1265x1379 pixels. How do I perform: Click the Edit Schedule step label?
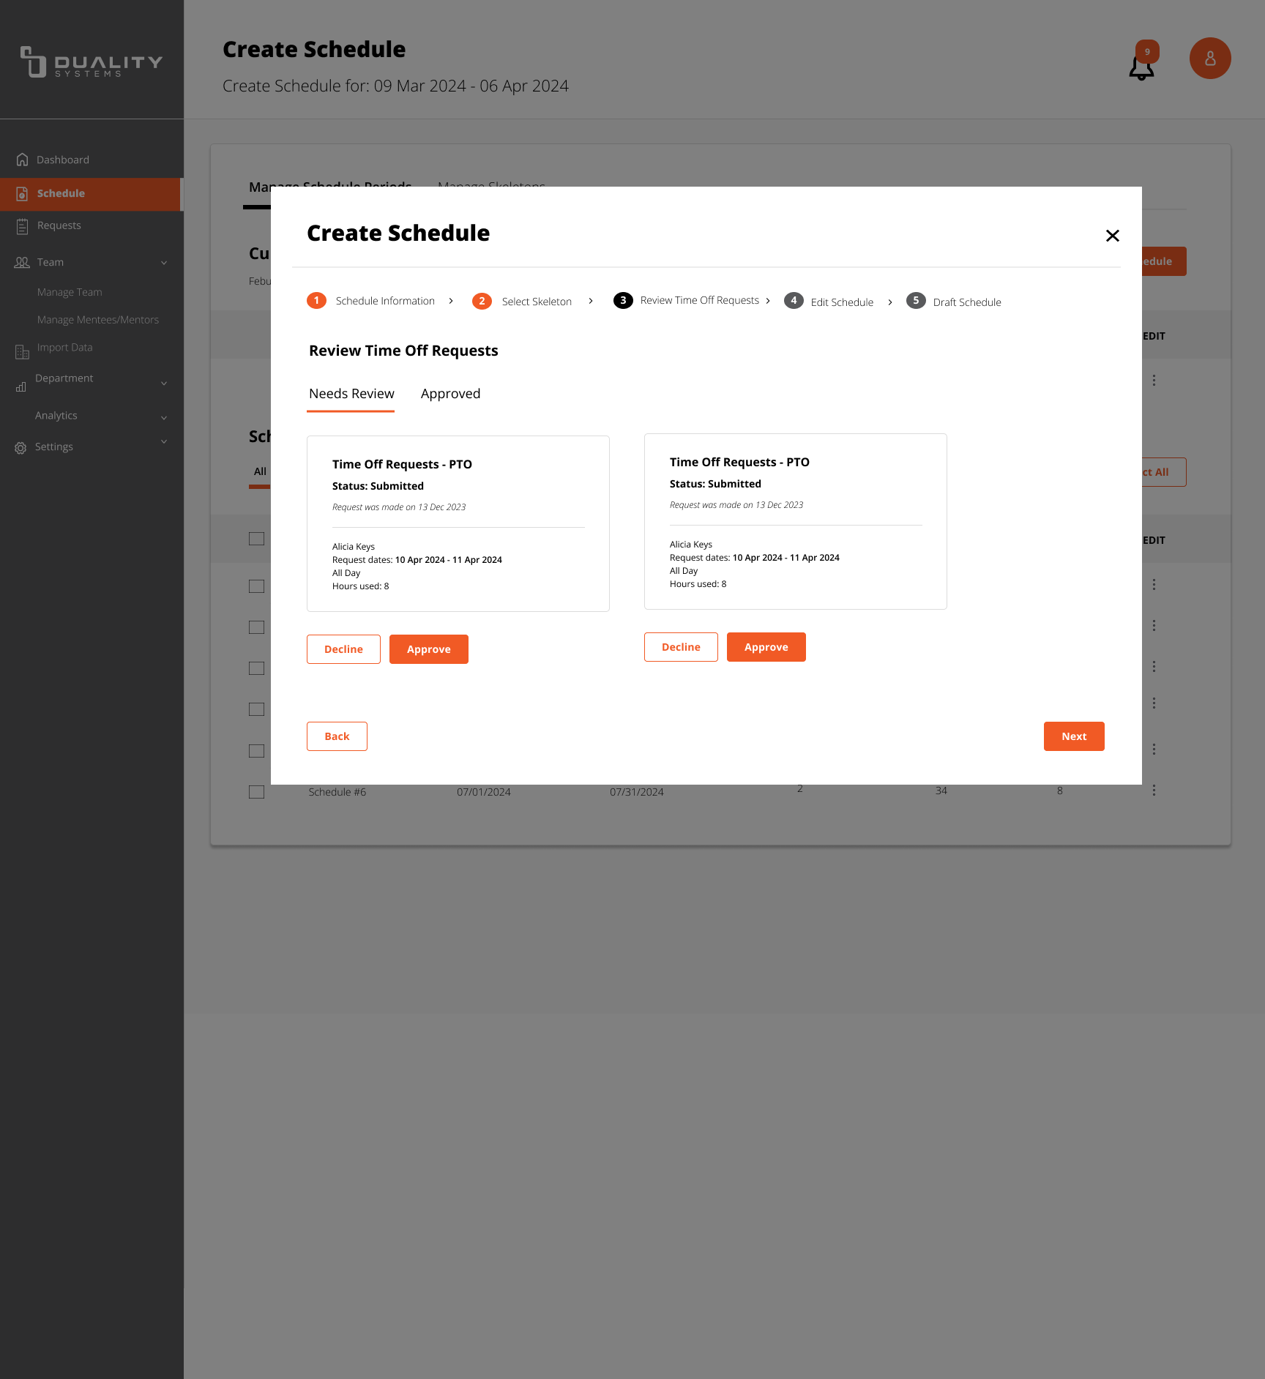click(842, 302)
